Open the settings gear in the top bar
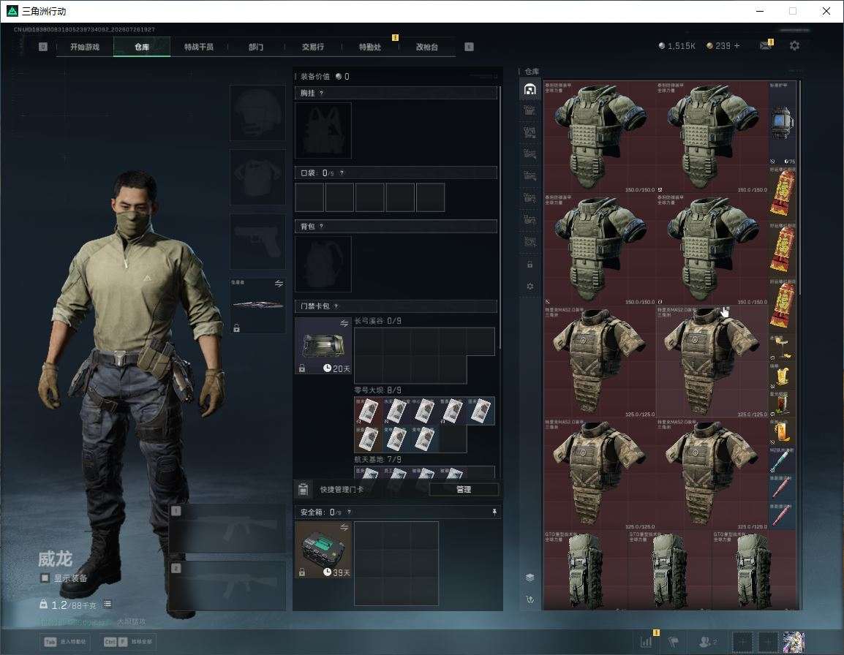844x655 pixels. (x=794, y=46)
